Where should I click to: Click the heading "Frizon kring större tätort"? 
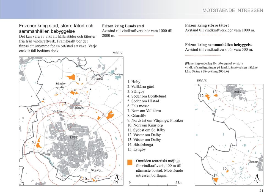coord(207,25)
